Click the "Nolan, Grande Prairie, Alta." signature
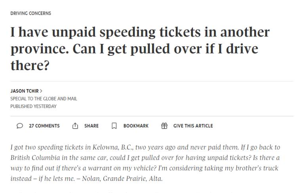This screenshot has height=193, width=297. coord(122,178)
